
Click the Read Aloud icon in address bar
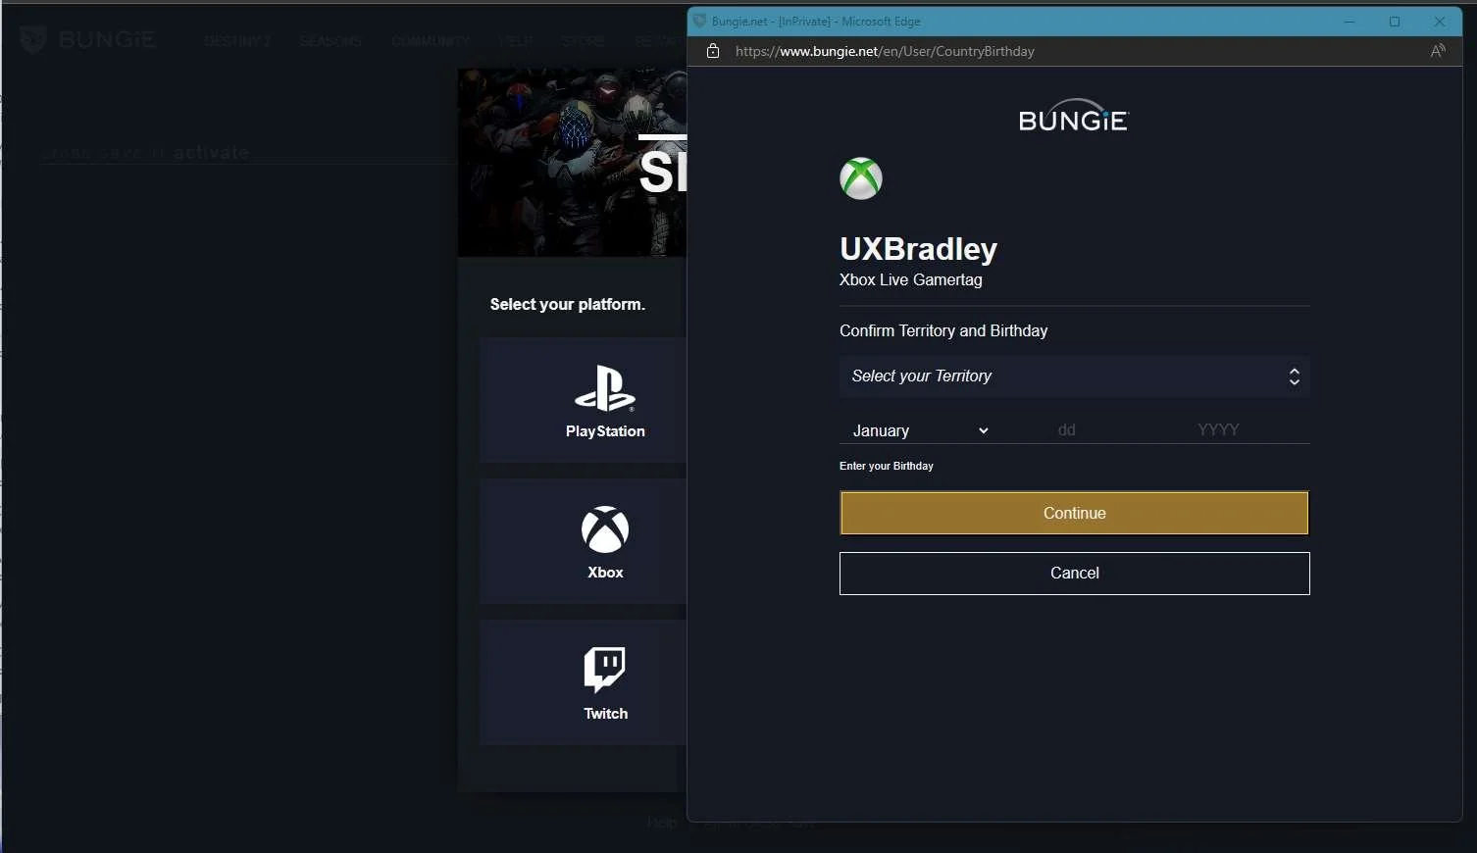click(x=1438, y=51)
